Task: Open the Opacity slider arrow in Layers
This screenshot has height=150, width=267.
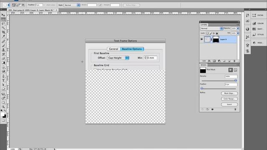Action: (238, 28)
